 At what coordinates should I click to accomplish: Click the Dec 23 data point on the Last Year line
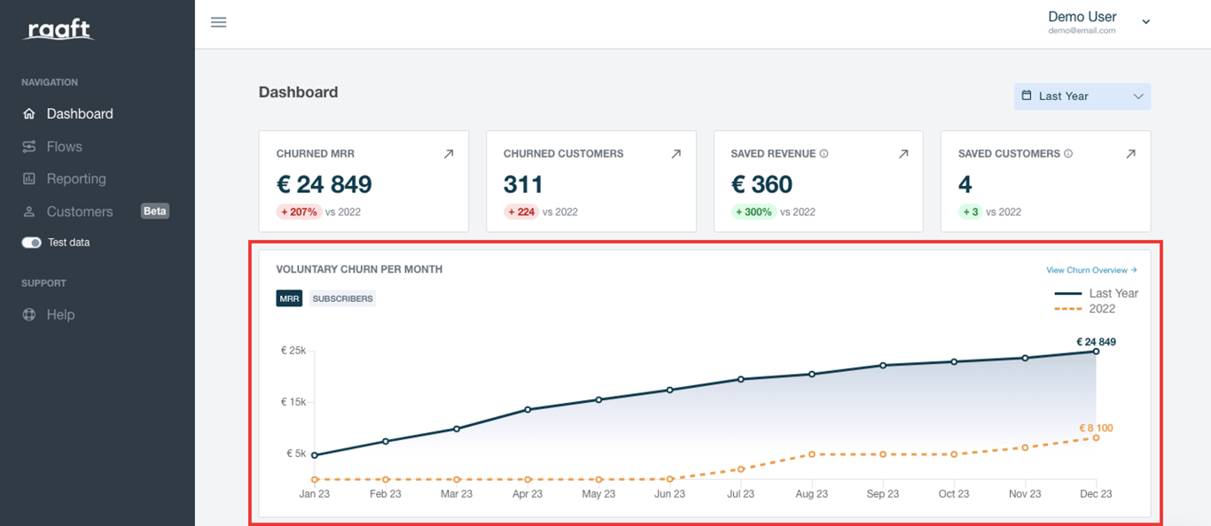1096,352
